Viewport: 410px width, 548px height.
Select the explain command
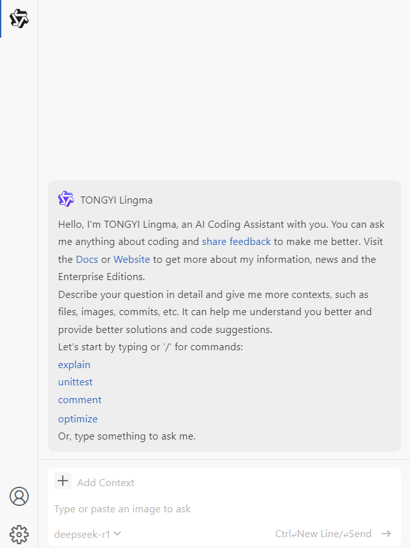[x=74, y=365]
